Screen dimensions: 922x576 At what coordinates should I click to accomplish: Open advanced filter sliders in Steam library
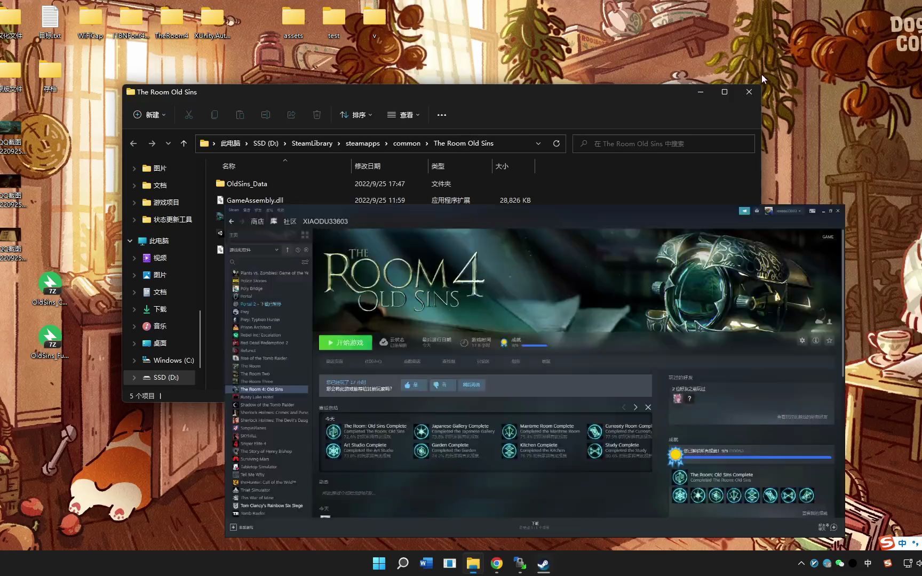click(305, 262)
